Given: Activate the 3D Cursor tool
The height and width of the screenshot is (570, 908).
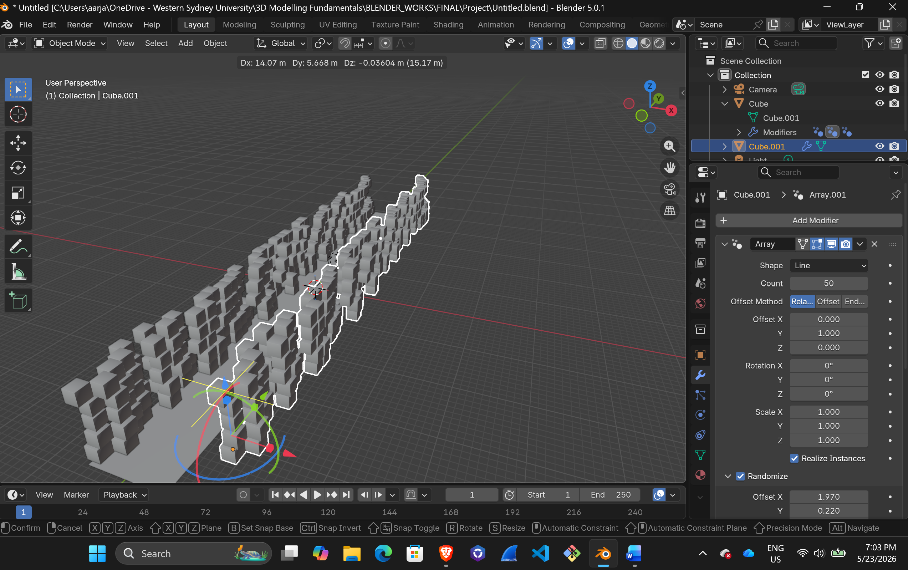Looking at the screenshot, I should [x=18, y=114].
